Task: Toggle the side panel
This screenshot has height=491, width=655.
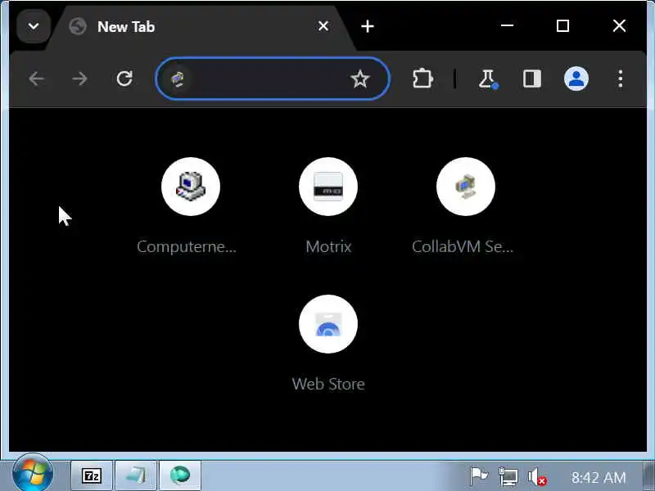Action: 531,79
